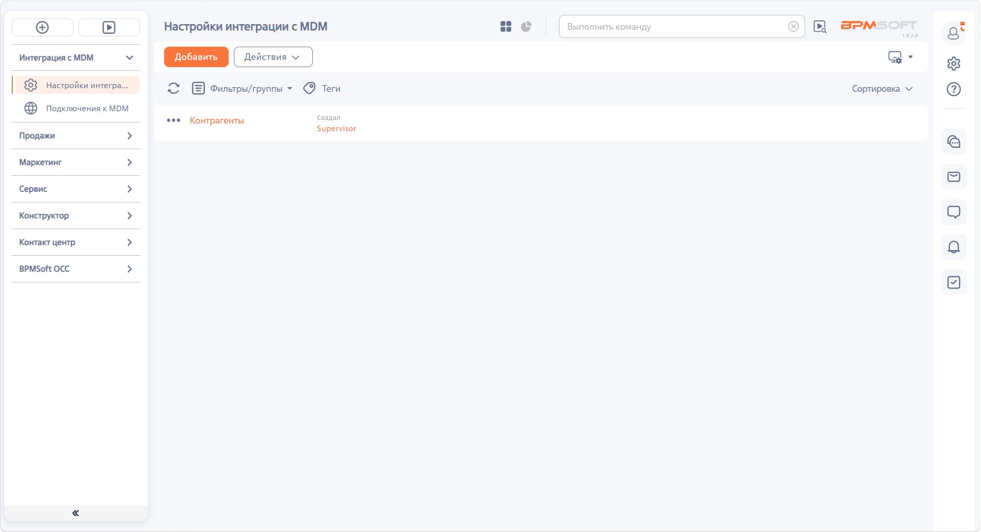Viewport: 981px width, 532px height.
Task: Expand the Сервис group
Action: (x=76, y=189)
